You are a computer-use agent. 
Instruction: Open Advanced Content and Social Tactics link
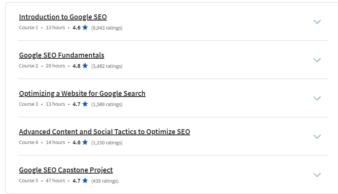[104, 132]
